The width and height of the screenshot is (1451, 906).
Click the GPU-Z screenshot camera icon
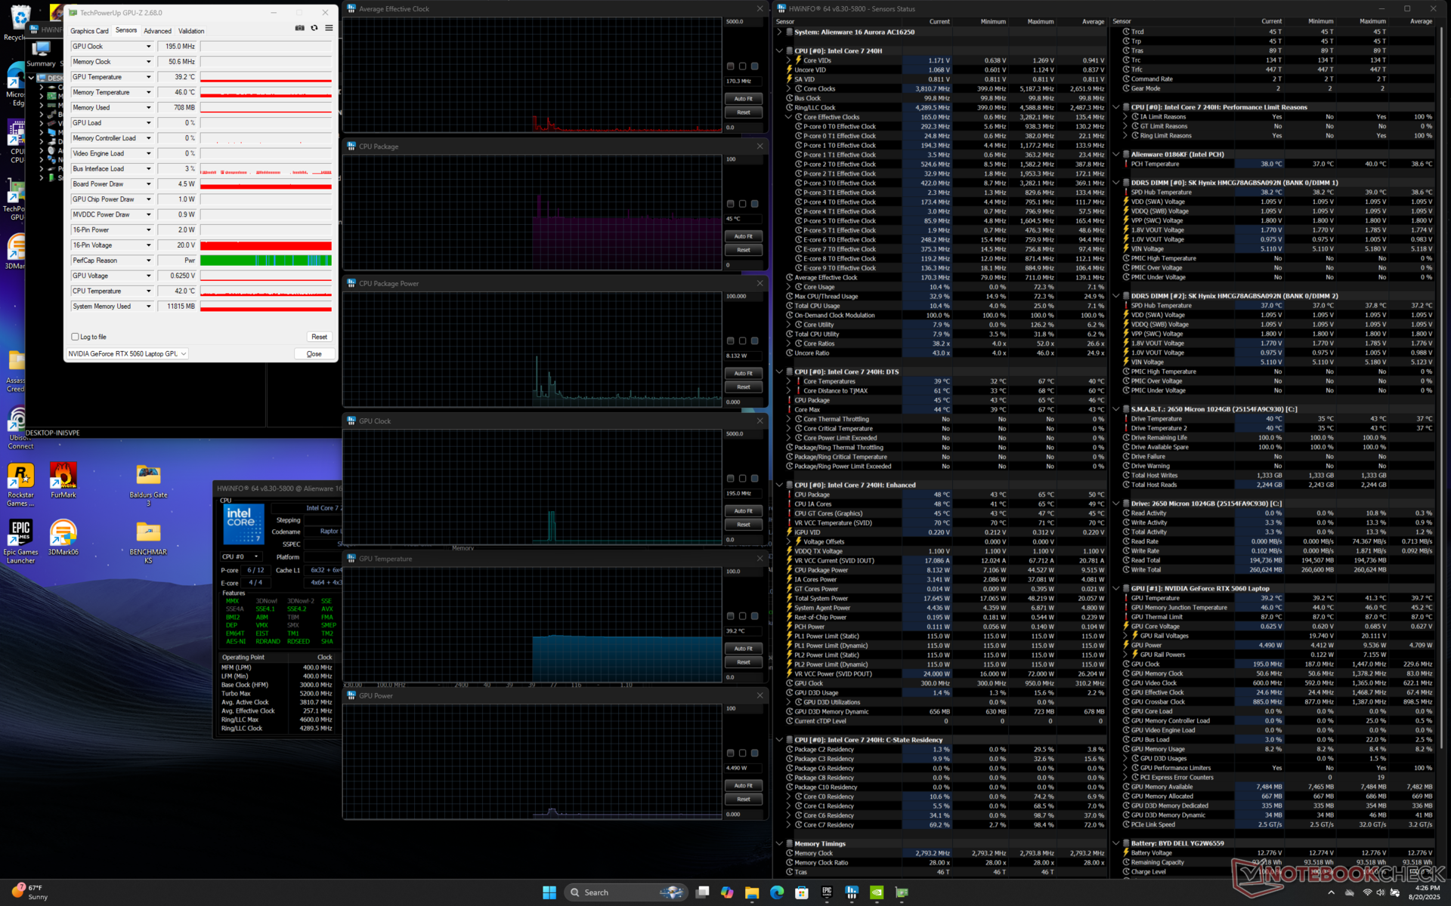[x=299, y=28]
